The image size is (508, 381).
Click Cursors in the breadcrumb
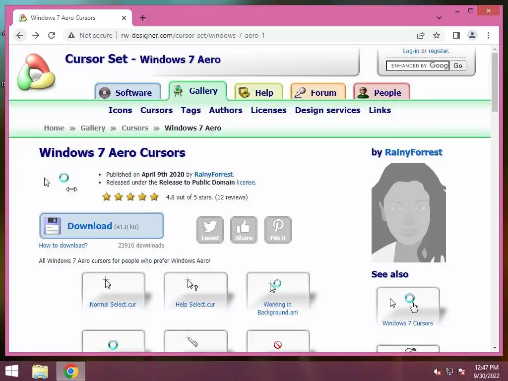[135, 128]
